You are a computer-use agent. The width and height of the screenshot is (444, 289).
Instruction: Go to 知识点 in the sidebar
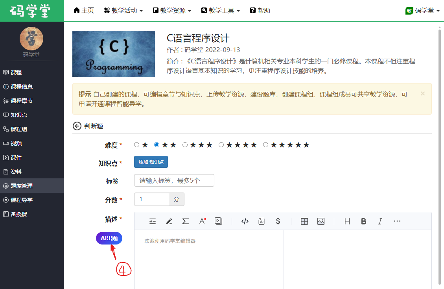click(18, 115)
